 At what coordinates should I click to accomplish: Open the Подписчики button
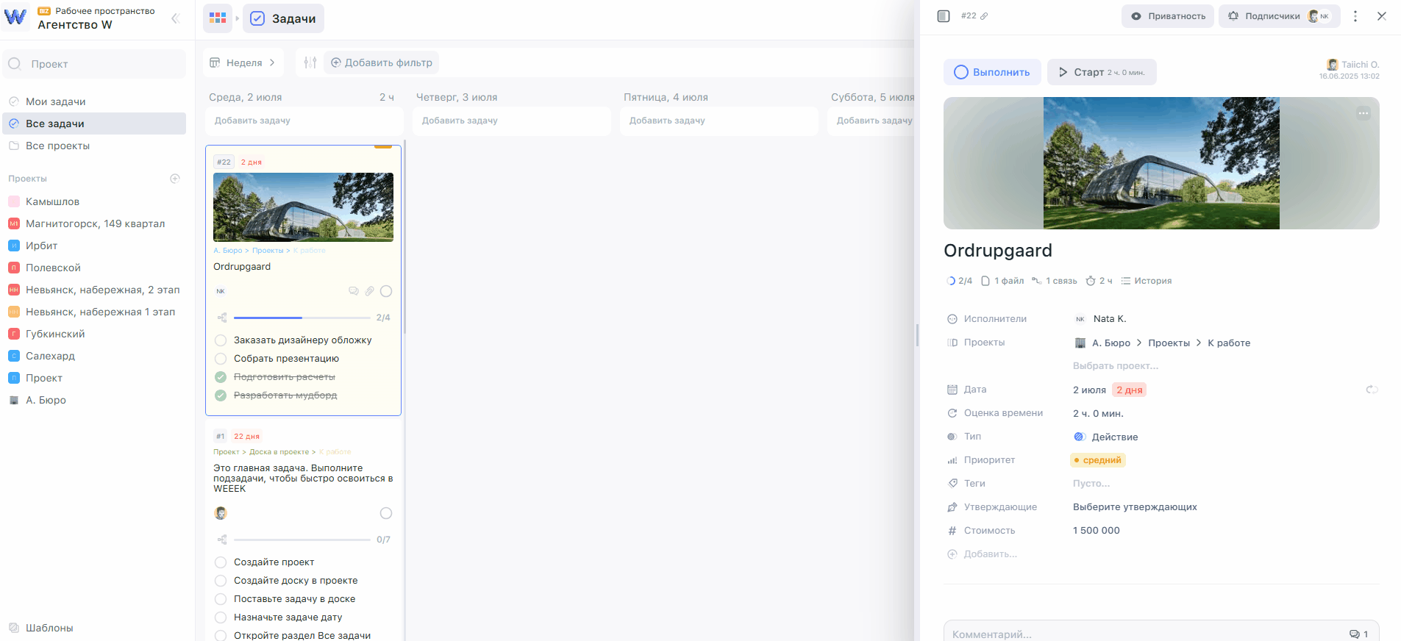1279,16
